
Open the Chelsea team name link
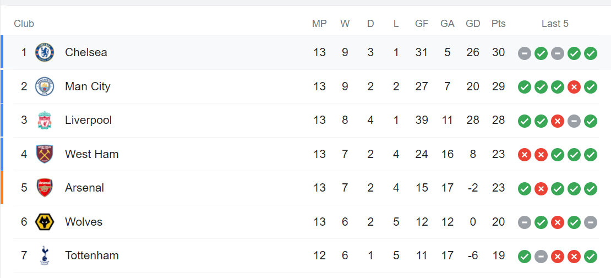click(x=86, y=52)
